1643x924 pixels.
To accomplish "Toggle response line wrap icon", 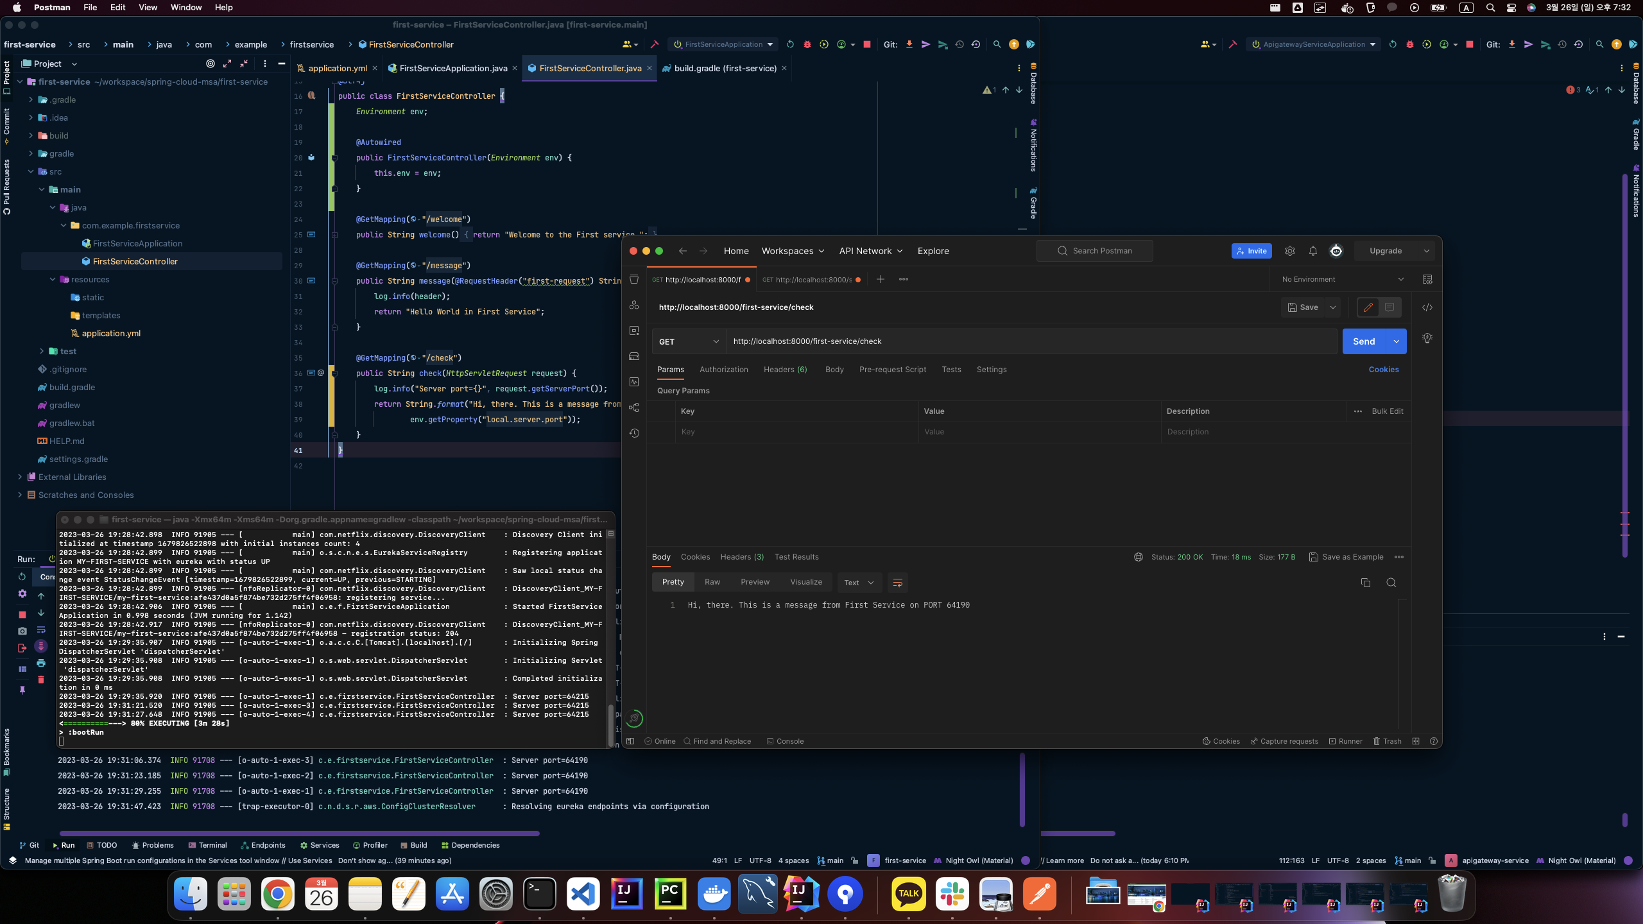I will [x=897, y=583].
